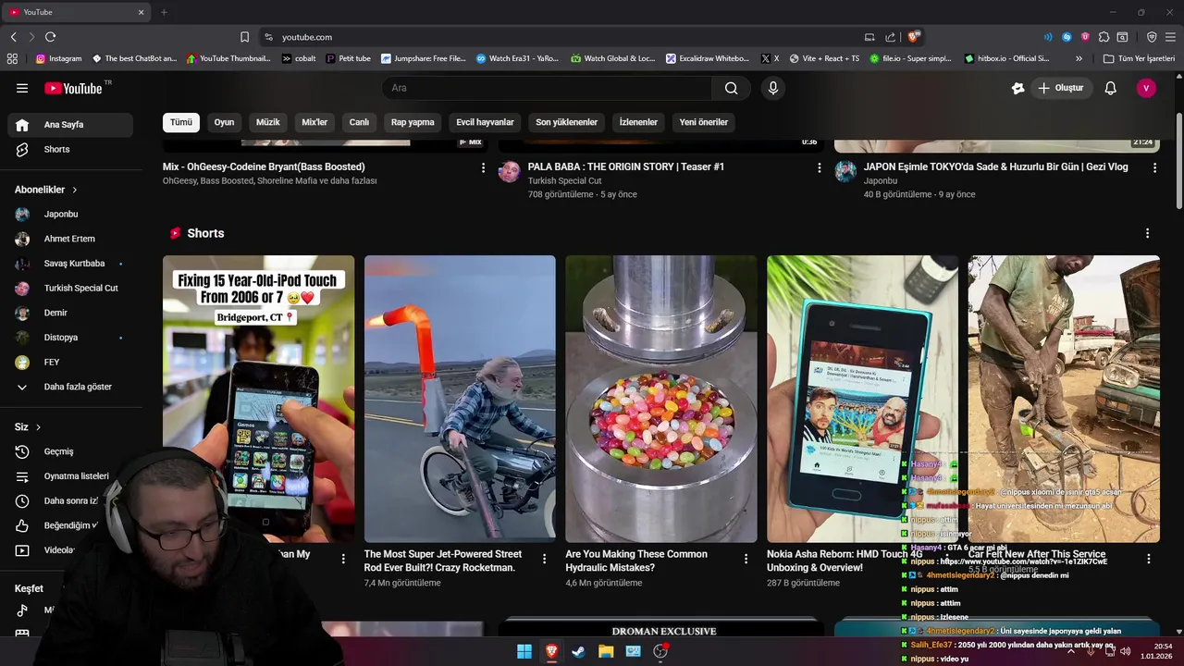
Task: Open the Shorts section three-dot menu
Action: coord(1148,233)
